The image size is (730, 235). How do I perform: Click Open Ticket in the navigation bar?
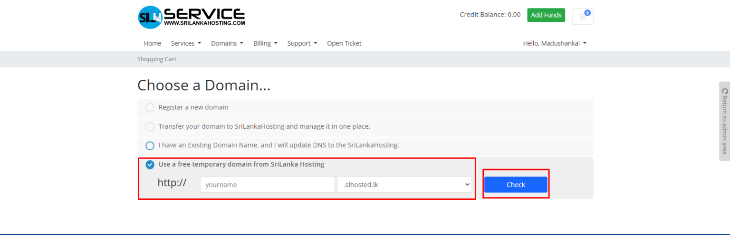pos(344,43)
